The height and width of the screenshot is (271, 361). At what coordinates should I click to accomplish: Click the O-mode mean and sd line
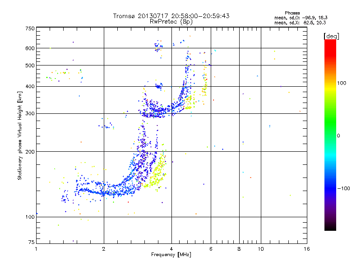tap(301, 18)
